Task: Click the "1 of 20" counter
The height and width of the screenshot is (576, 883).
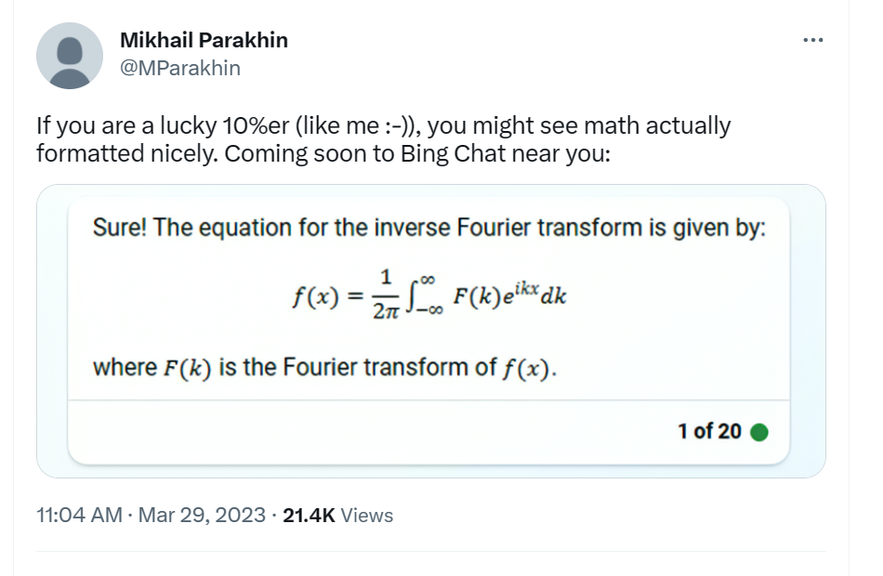Action: [x=709, y=431]
